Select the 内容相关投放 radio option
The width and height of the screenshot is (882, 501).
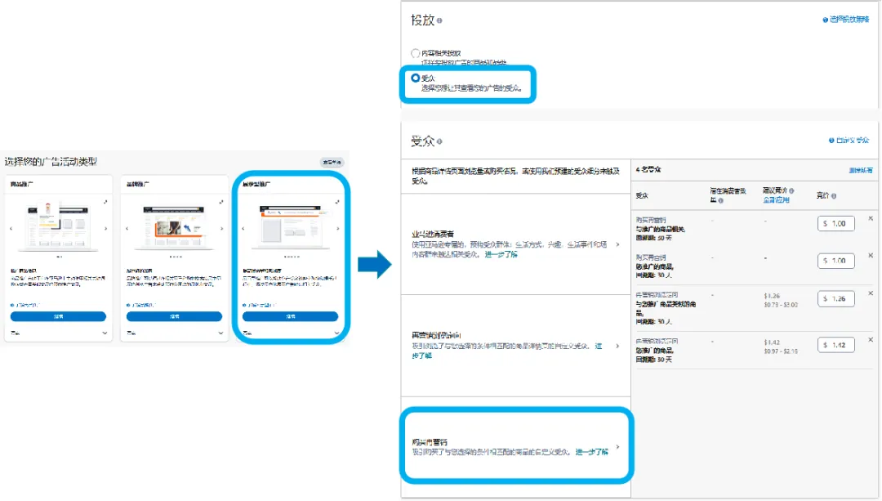pos(415,53)
